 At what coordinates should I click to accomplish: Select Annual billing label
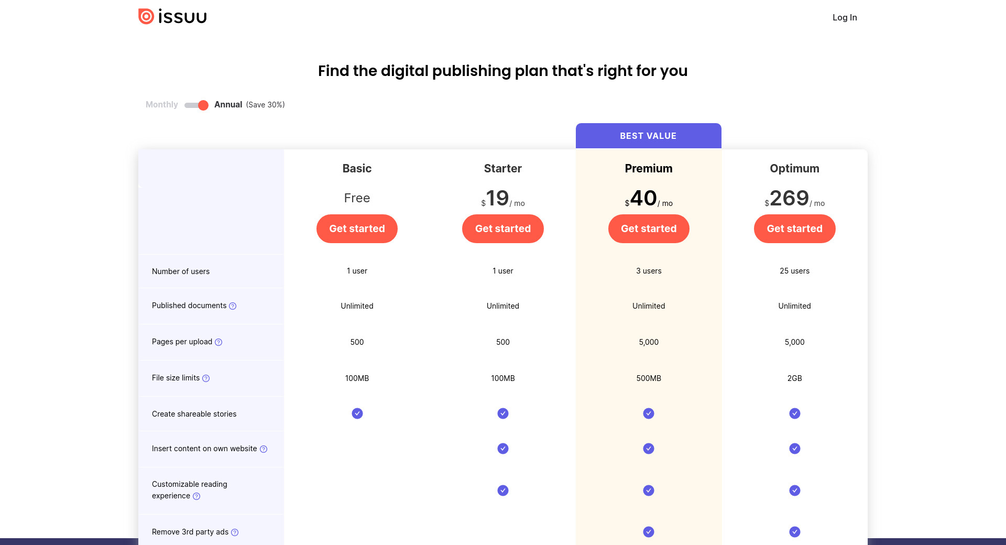pos(228,105)
